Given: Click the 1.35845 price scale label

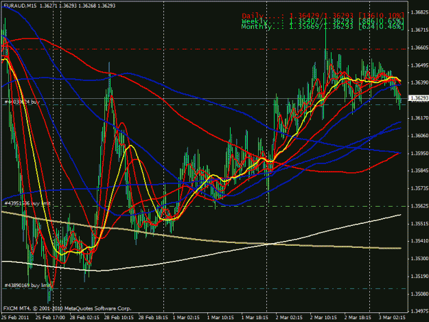Looking at the screenshot, I should 419,171.
